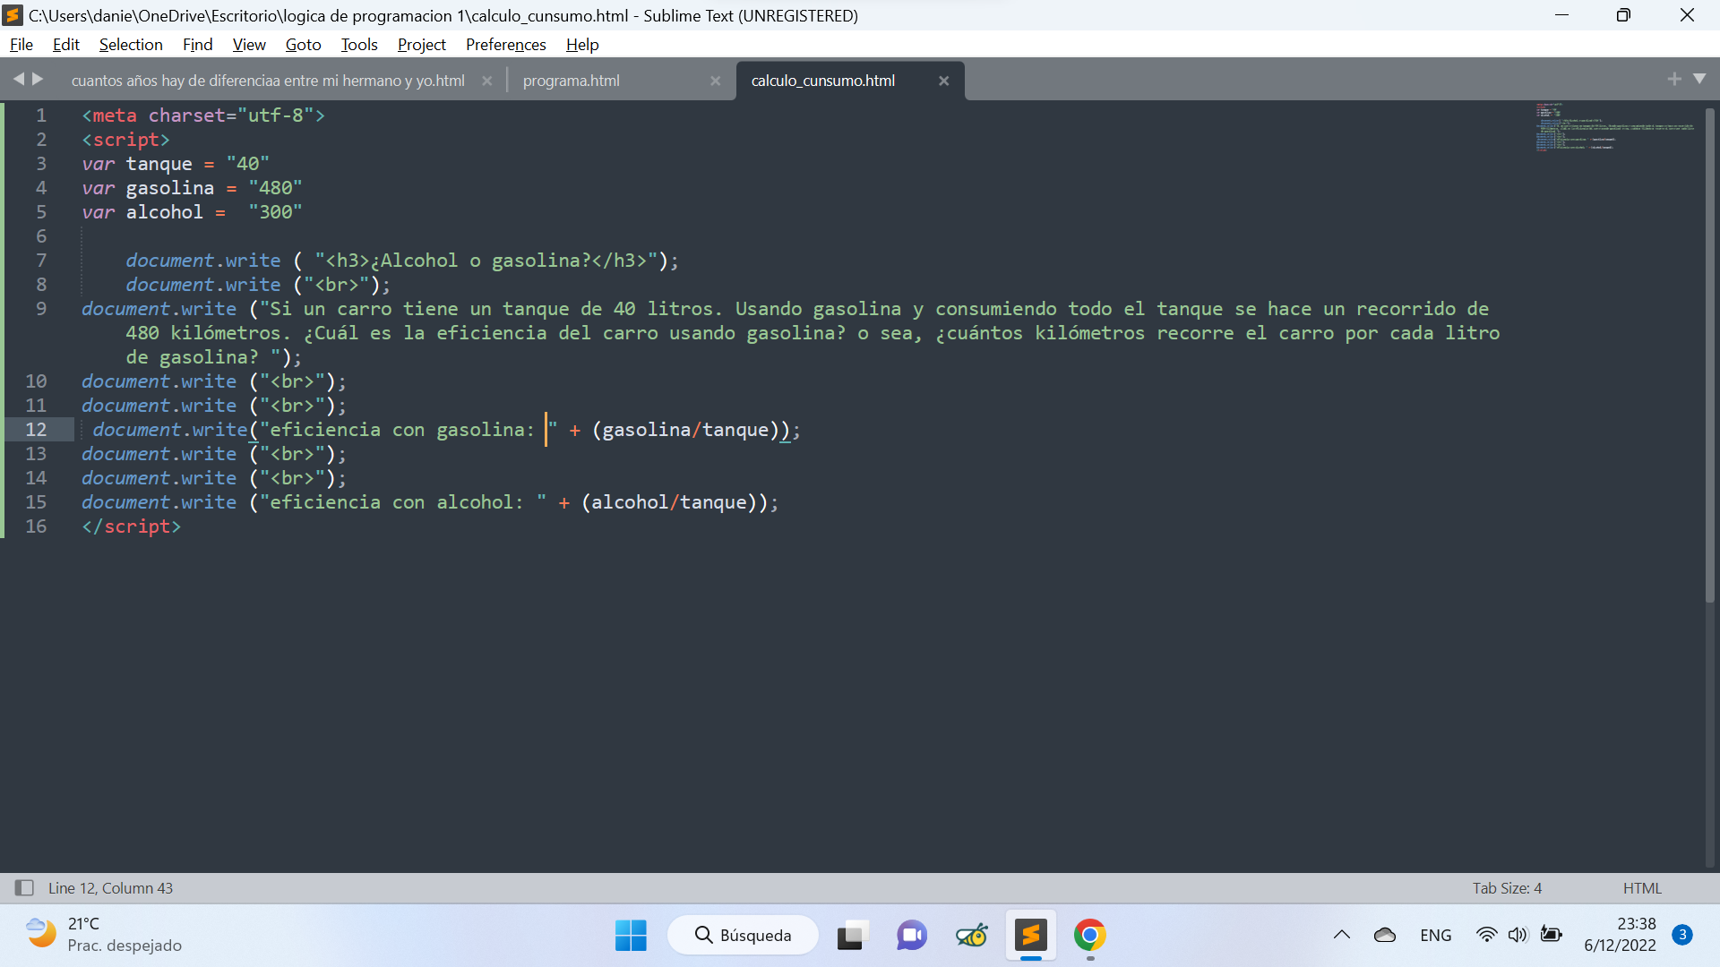
Task: Open the volume speaker icon
Action: [1518, 935]
